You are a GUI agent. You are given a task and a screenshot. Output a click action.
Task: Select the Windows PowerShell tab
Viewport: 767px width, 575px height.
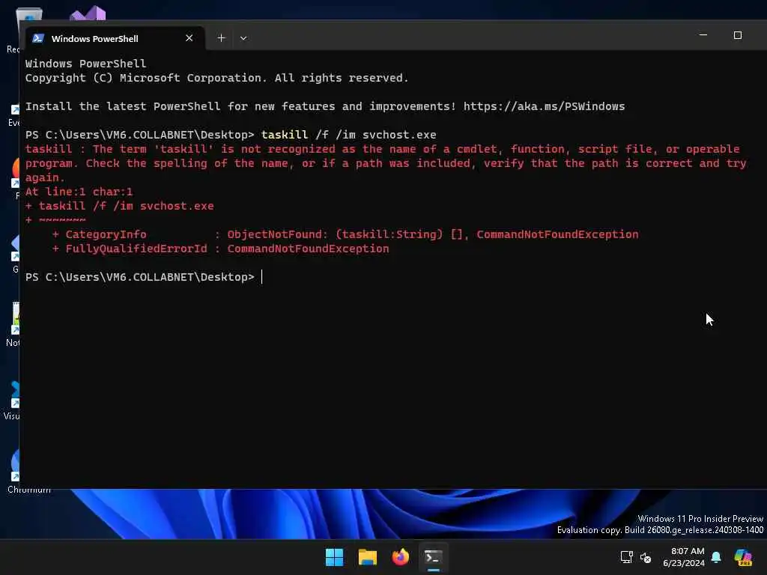tap(115, 38)
